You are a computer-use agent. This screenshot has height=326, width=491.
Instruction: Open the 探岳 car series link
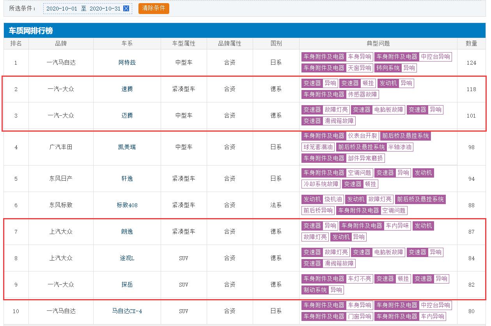tap(127, 284)
